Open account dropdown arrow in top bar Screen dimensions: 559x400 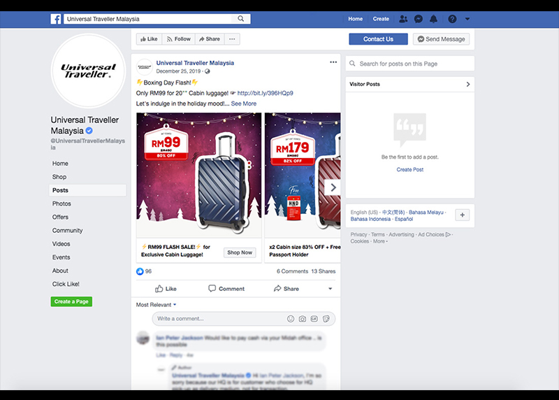point(467,19)
